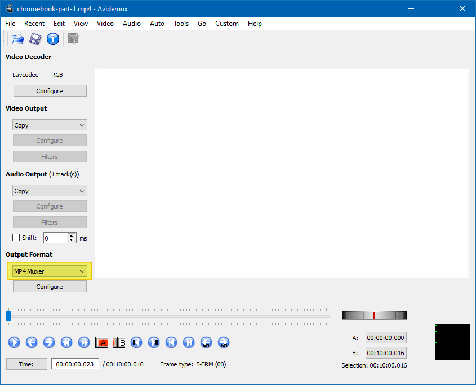Screen dimensions: 476x385
Task: Open the Auto menu
Action: tap(157, 24)
